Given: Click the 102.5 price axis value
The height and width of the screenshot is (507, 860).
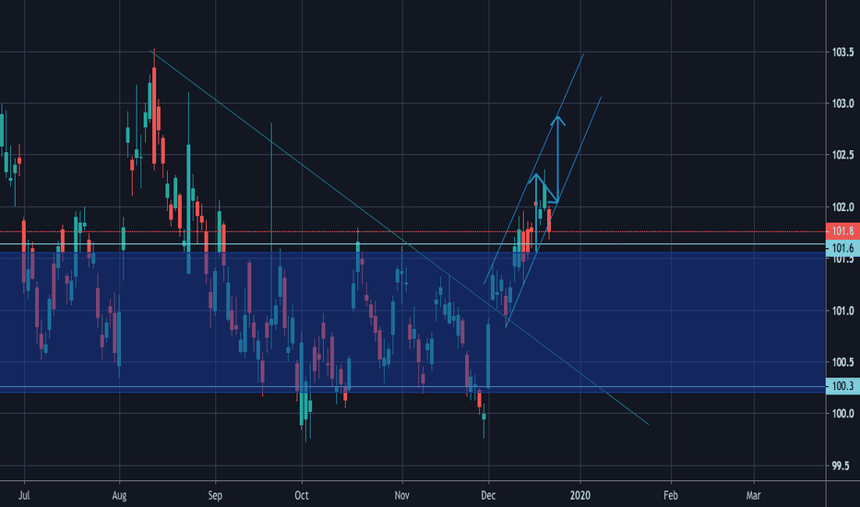Looking at the screenshot, I should click(843, 155).
